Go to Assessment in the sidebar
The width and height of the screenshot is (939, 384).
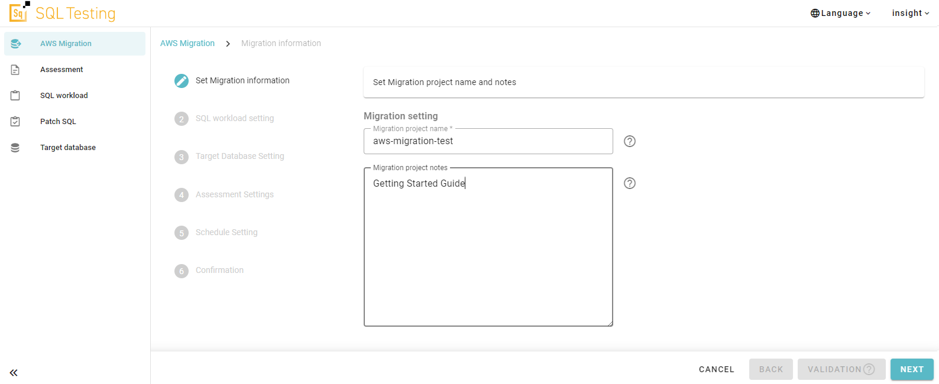click(x=75, y=70)
